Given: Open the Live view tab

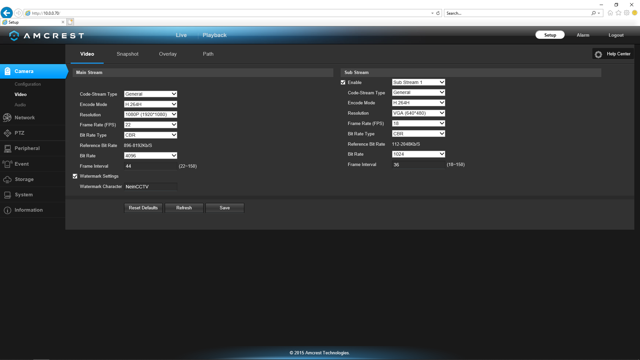Looking at the screenshot, I should [x=181, y=35].
